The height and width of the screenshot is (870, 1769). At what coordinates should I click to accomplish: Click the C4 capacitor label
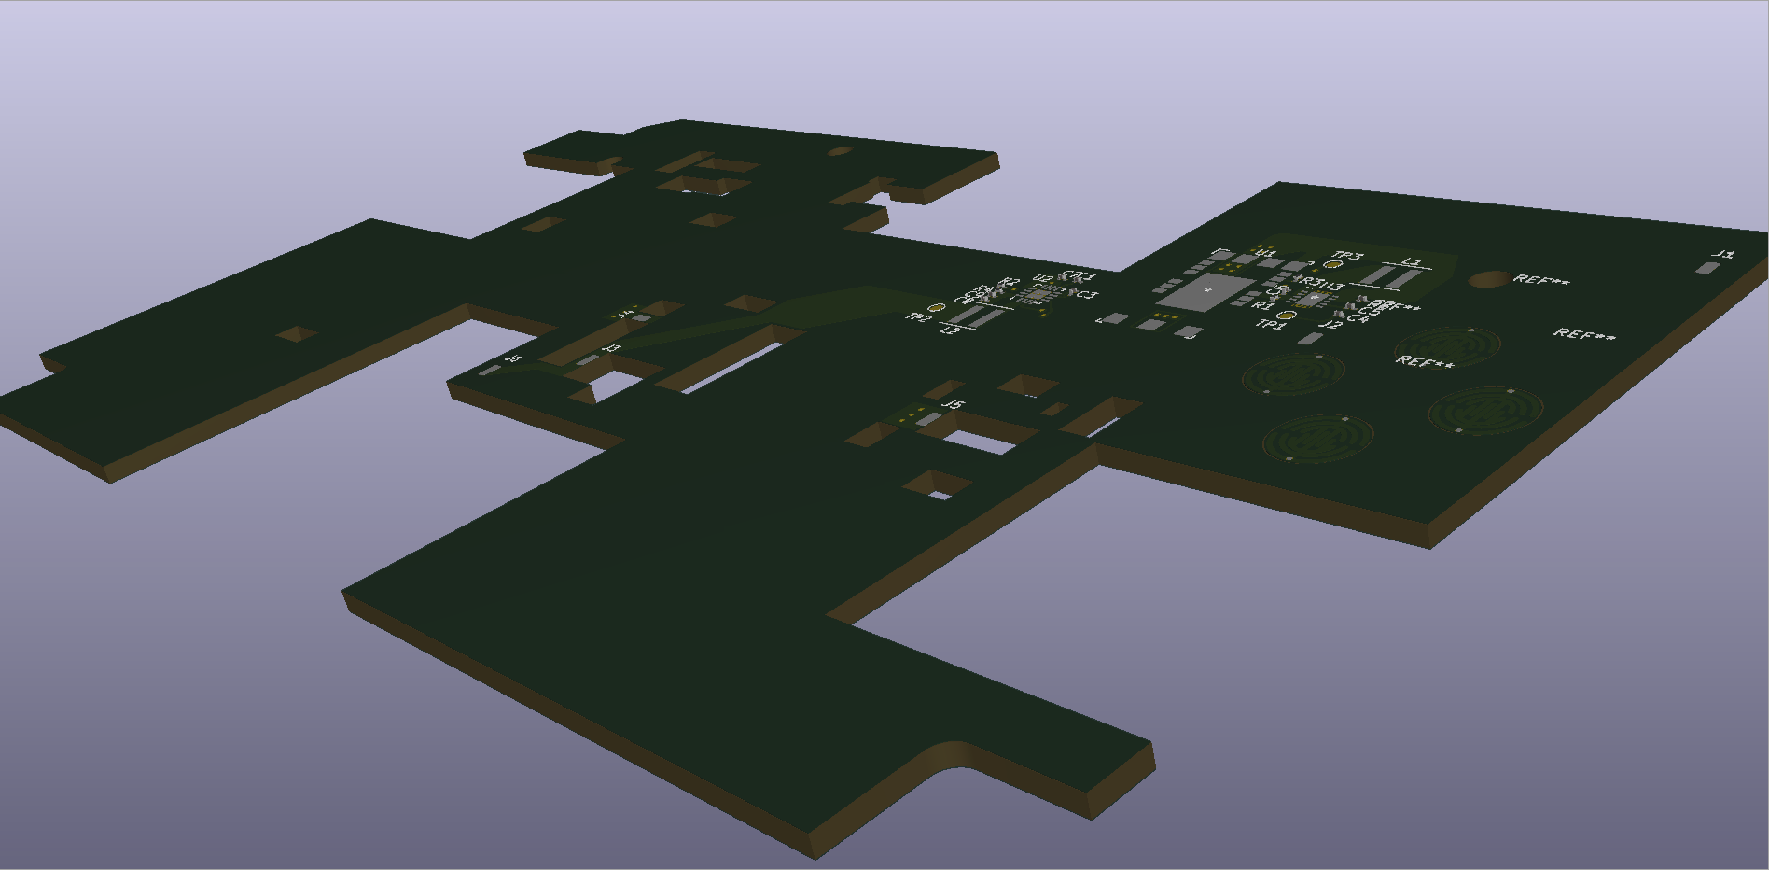coord(1358,318)
